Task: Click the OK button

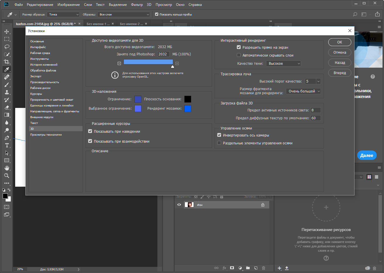Action: pyautogui.click(x=340, y=42)
